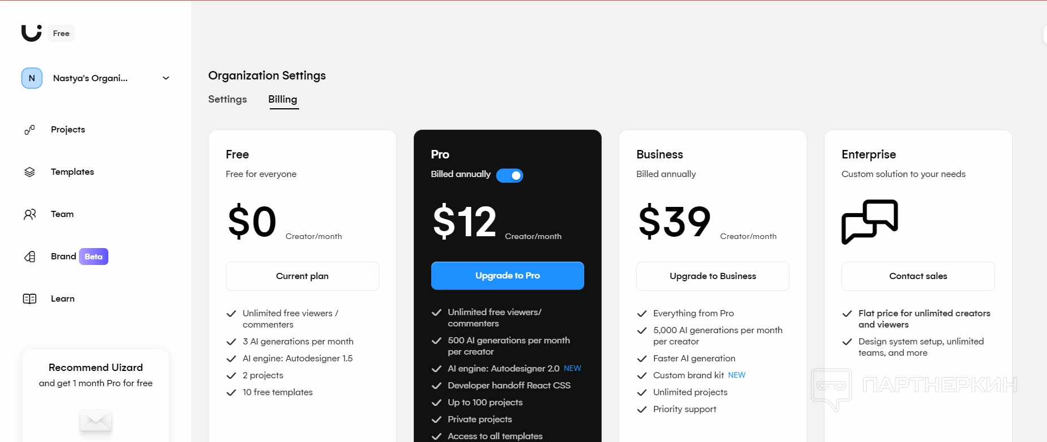The width and height of the screenshot is (1047, 442).
Task: Open Projects via its sidebar icon
Action: click(29, 130)
